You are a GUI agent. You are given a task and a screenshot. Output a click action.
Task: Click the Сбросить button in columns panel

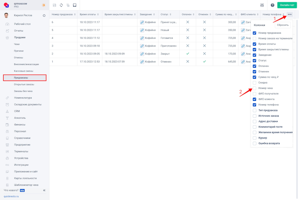click(282, 25)
